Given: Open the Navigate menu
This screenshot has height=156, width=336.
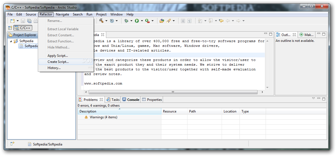Looking at the screenshot, I should tap(62, 14).
